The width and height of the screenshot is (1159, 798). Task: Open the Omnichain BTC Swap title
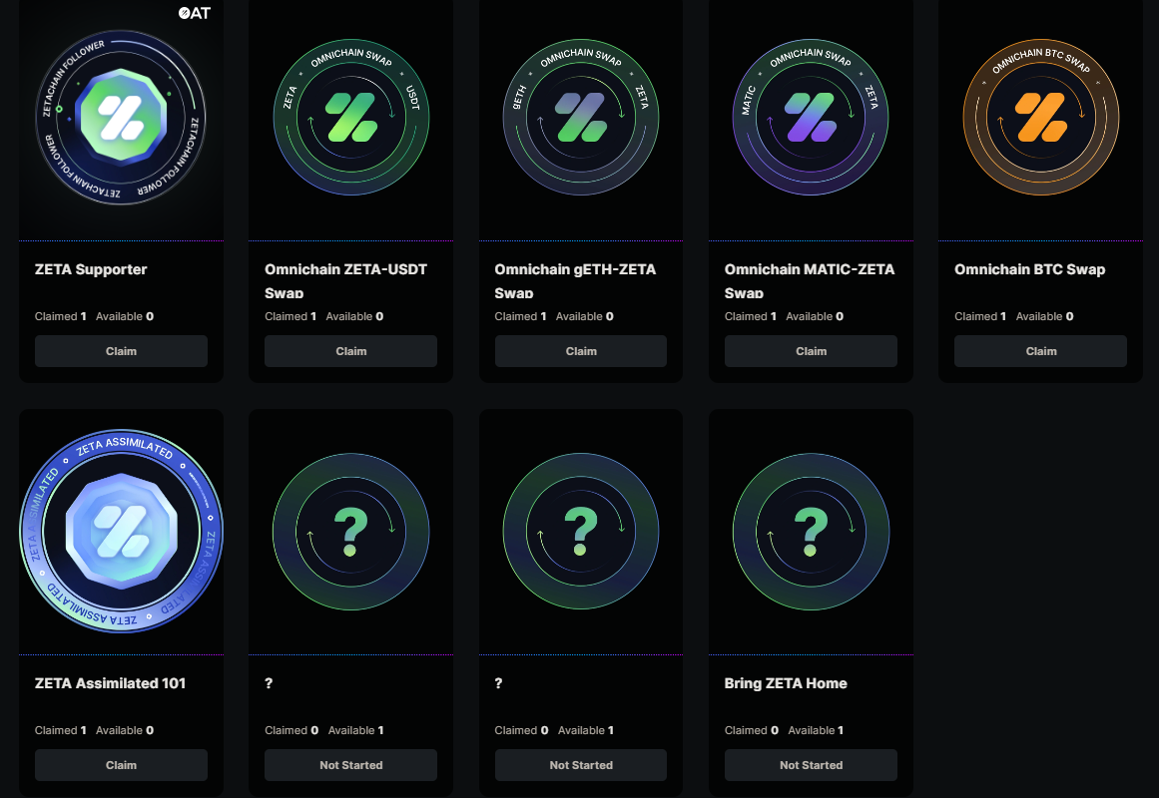coord(1029,269)
